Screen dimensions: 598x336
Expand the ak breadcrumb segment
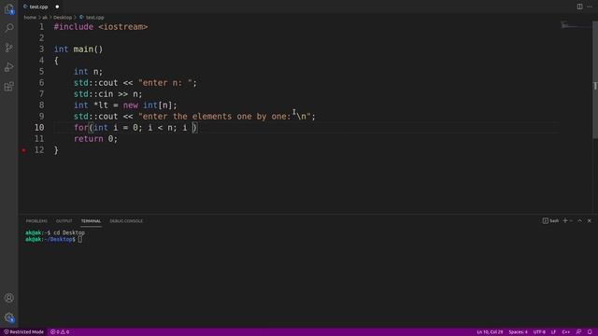(x=45, y=18)
